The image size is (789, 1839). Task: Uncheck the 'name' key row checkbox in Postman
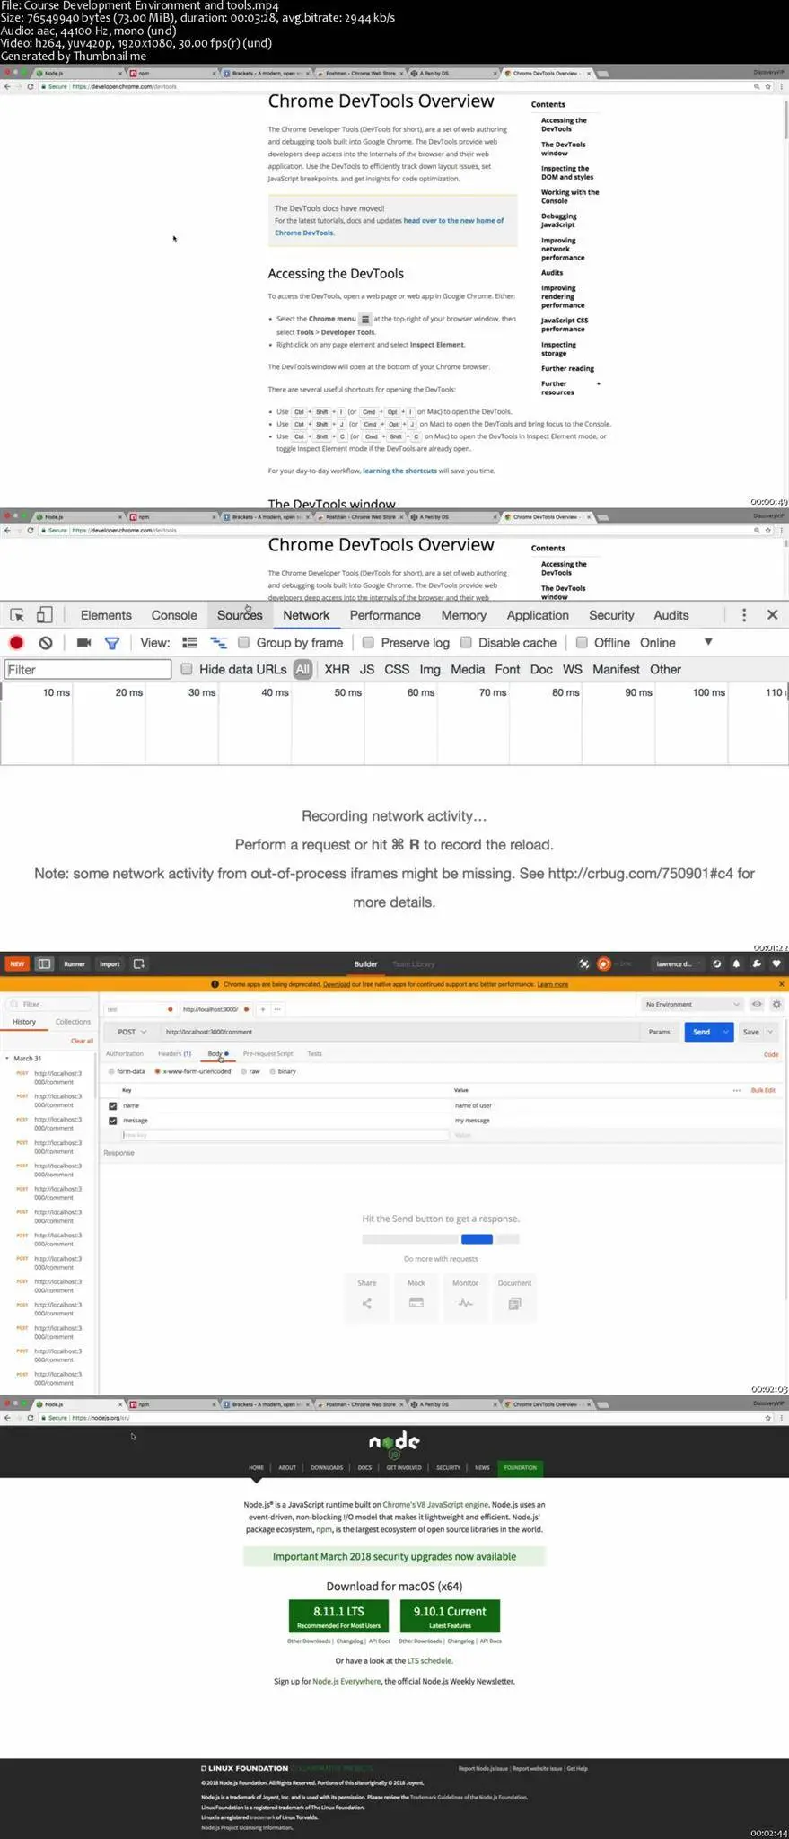click(x=113, y=1105)
